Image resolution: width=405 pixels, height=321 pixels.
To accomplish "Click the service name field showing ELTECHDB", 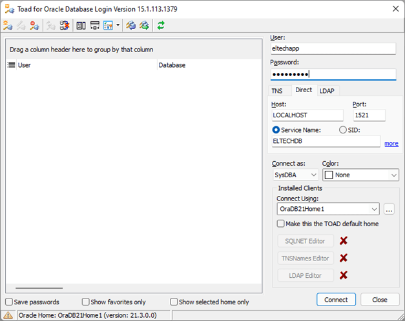I will pyautogui.click(x=326, y=141).
